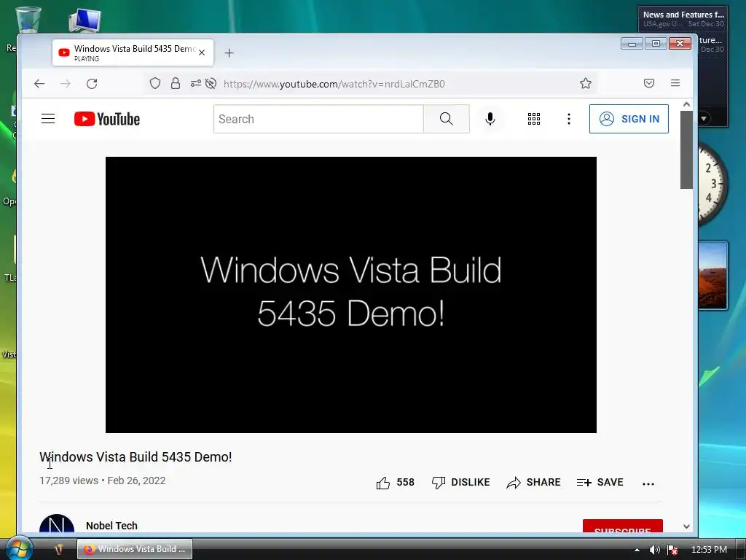
Task: Open the YouTube apps grid icon
Action: coord(534,119)
